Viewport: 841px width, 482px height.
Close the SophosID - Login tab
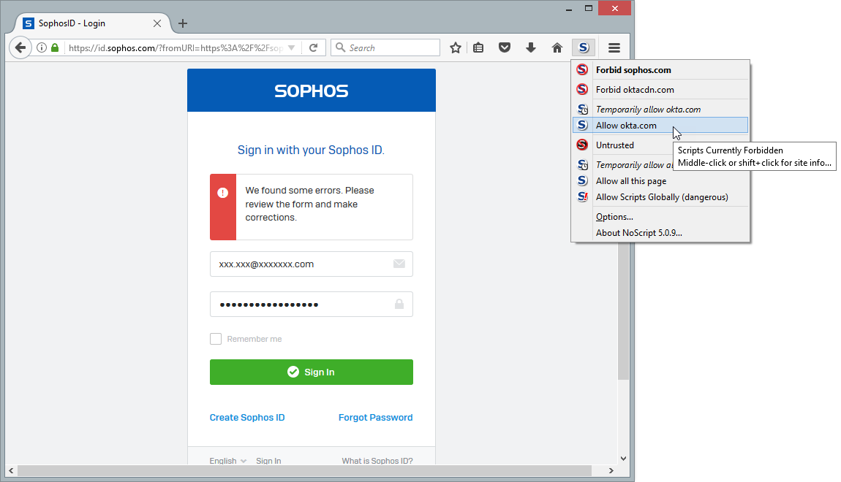point(157,23)
